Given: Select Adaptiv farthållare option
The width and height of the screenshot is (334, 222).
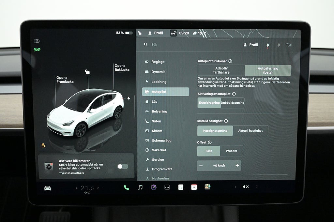Looking at the screenshot, I should pyautogui.click(x=221, y=70).
